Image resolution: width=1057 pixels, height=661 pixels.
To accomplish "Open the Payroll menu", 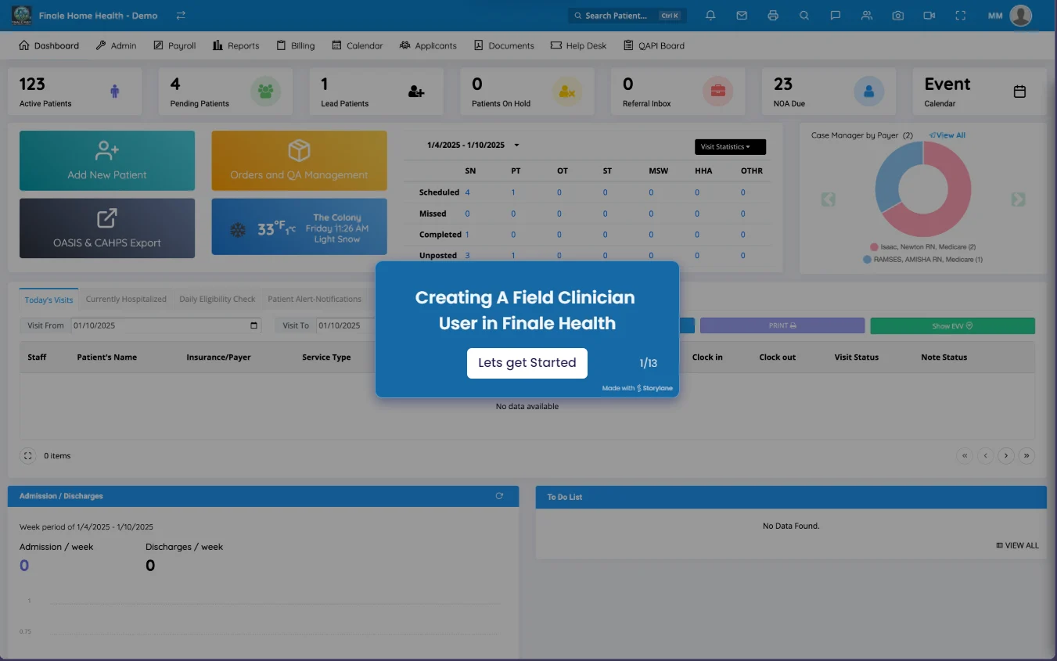I will tap(174, 45).
